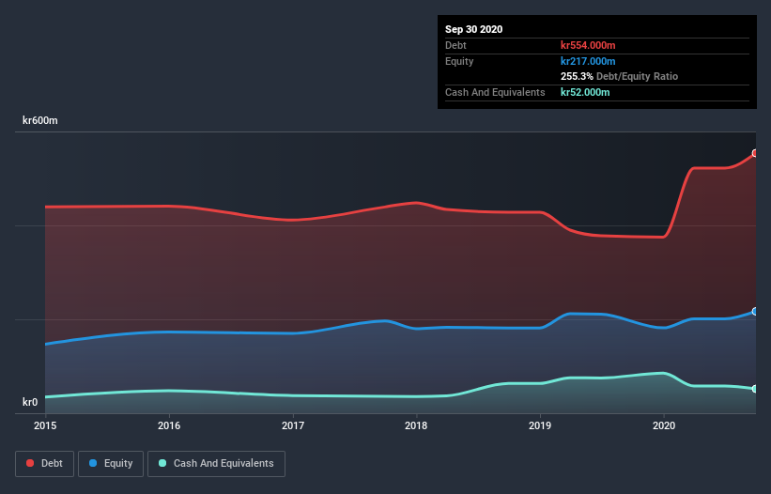
Task: Click the 2016 x-axis label
Action: pyautogui.click(x=169, y=425)
